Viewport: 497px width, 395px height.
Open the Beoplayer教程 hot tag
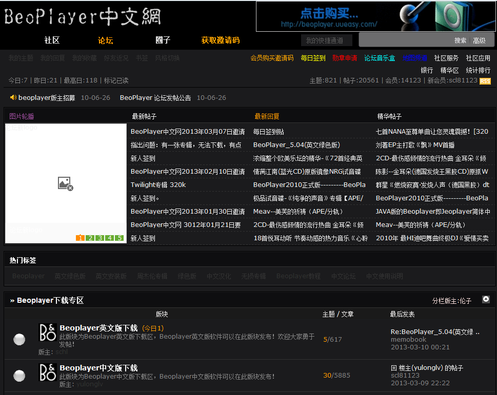coord(299,276)
